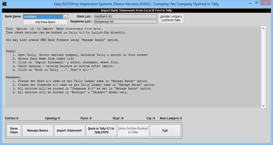Viewport: 273px width, 145px height.
Task: Click Add New Bank button
Action: coord(45,22)
